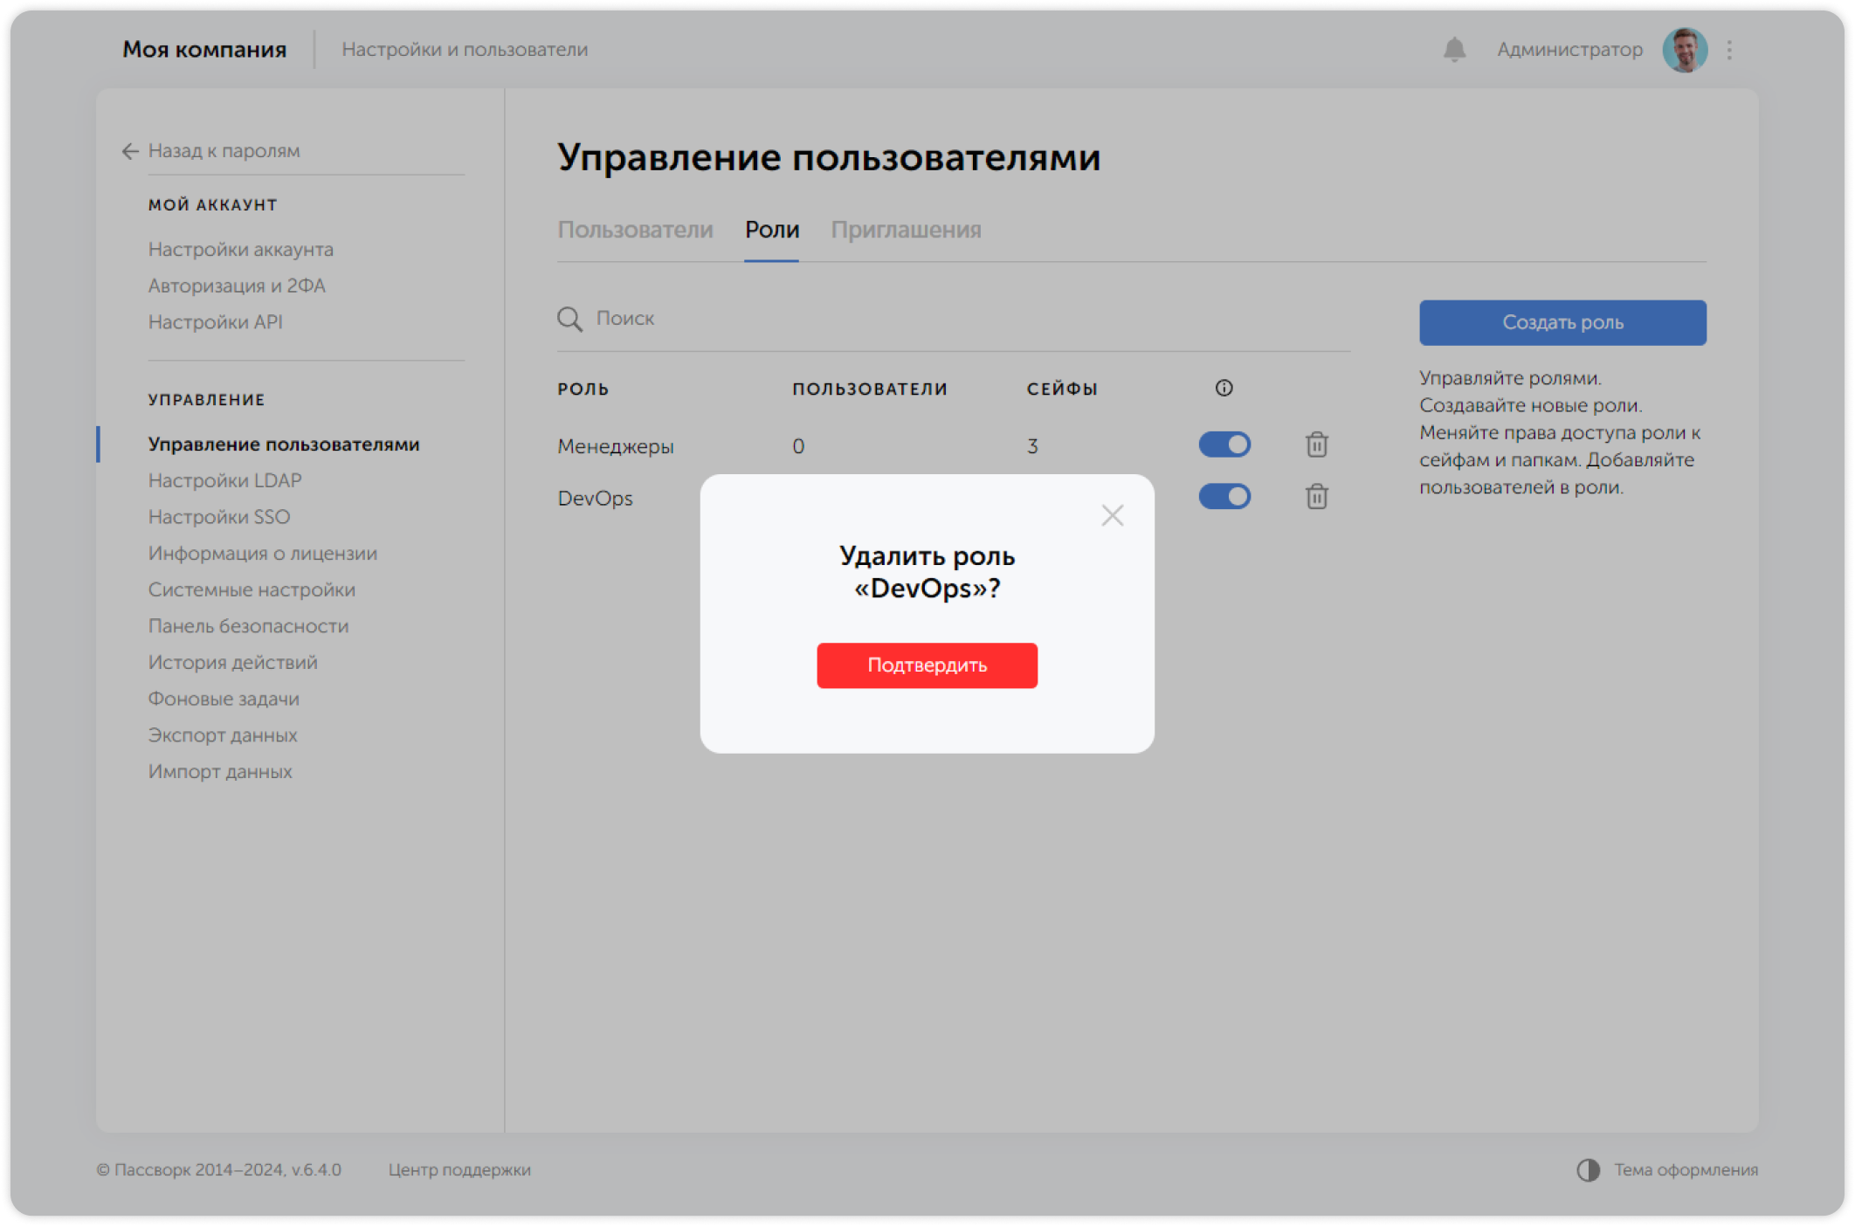
Task: Disable the Менеджеры role toggle
Action: [1224, 445]
